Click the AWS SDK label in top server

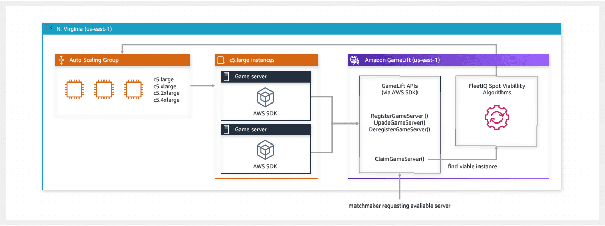(x=265, y=113)
